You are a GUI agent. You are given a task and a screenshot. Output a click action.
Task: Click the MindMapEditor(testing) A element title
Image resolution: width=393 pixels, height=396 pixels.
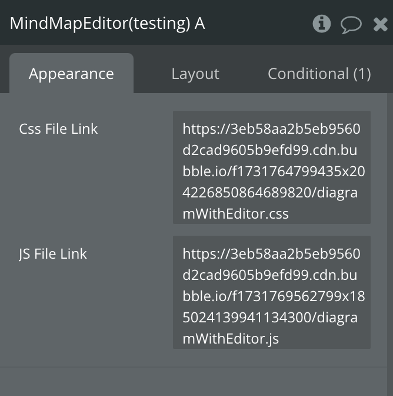108,24
